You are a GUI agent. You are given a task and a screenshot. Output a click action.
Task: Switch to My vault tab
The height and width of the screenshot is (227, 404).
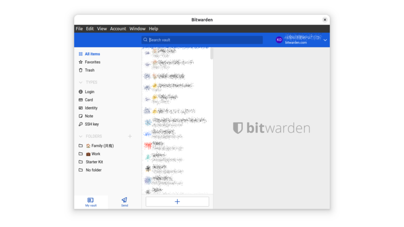click(91, 202)
